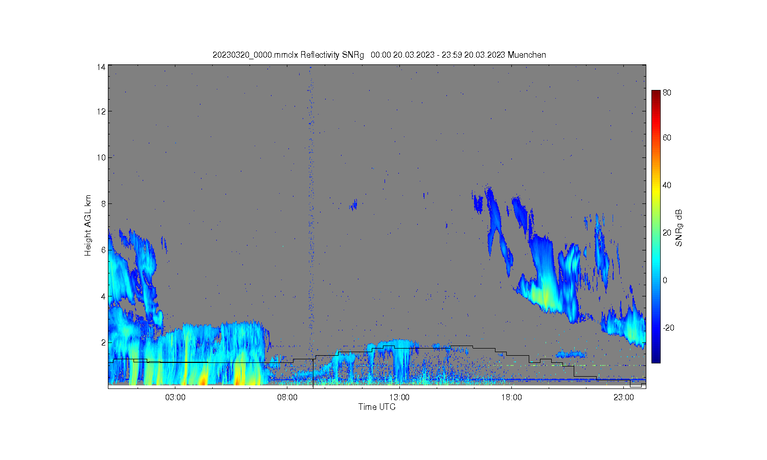Image resolution: width=767 pixels, height=460 pixels.
Task: Click the '-20' colorbar value
Action: point(668,328)
